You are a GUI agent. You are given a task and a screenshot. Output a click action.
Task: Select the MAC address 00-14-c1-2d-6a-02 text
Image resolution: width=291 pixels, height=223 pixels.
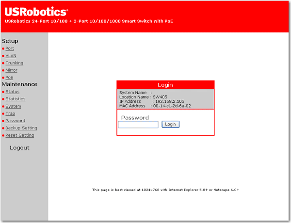172,106
